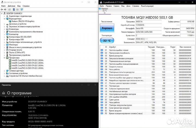The height and width of the screenshot is (128, 196).
Task: Expand the Мониторы category
Action: [4, 45]
